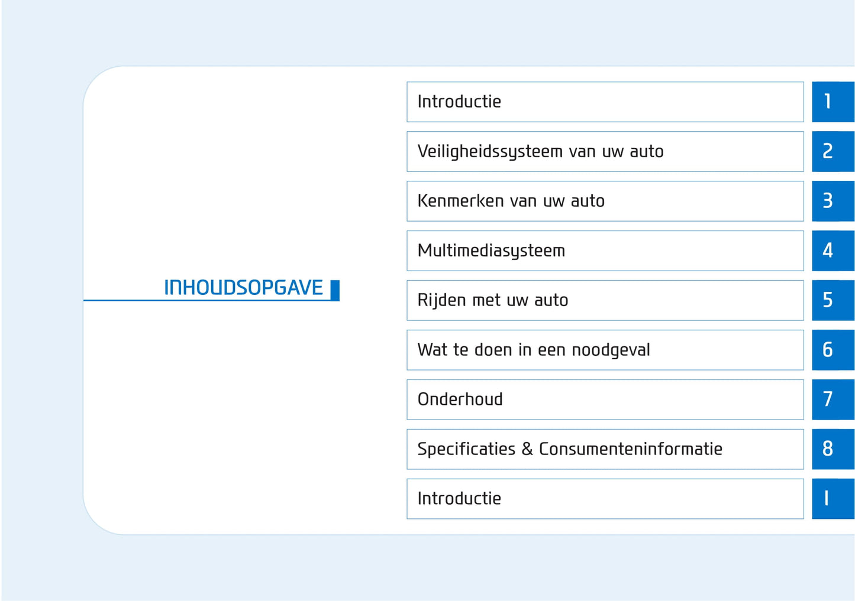Click the INHOUDSOPGAVE heading text
Viewport: 855px width, 601px height.
(x=243, y=288)
